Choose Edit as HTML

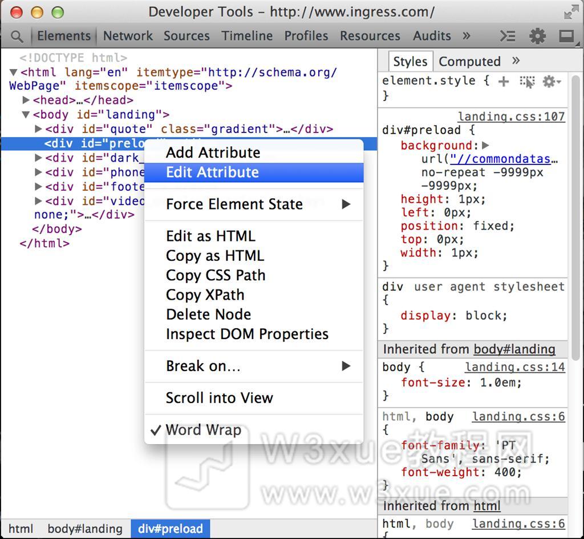254,236
